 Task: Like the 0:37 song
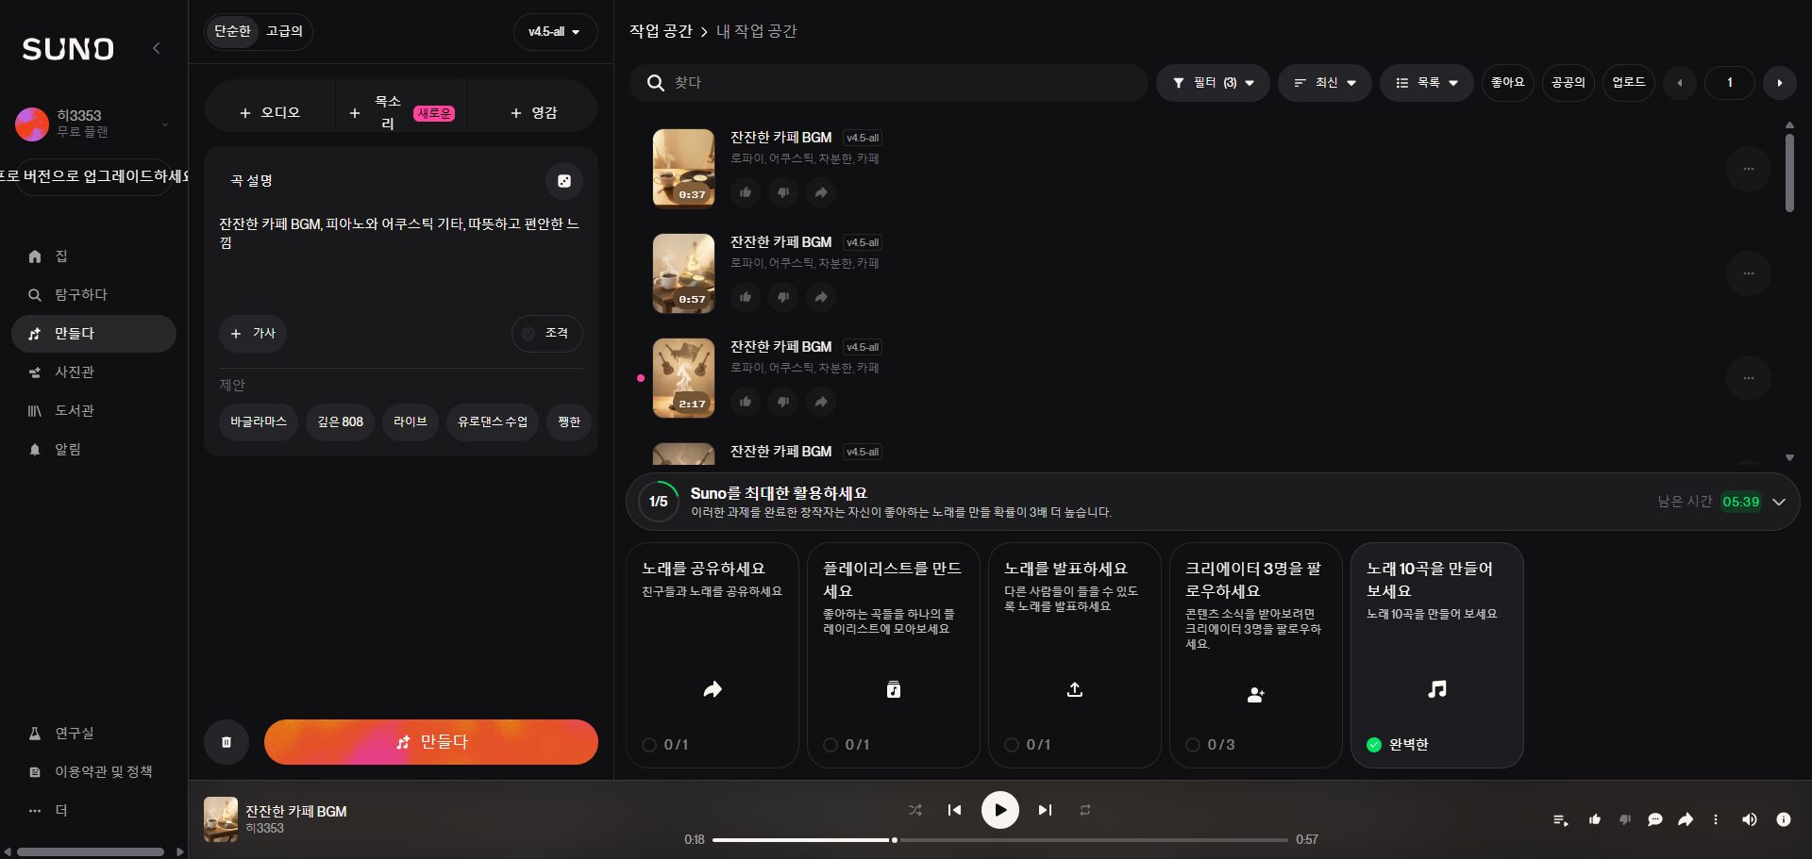(746, 192)
